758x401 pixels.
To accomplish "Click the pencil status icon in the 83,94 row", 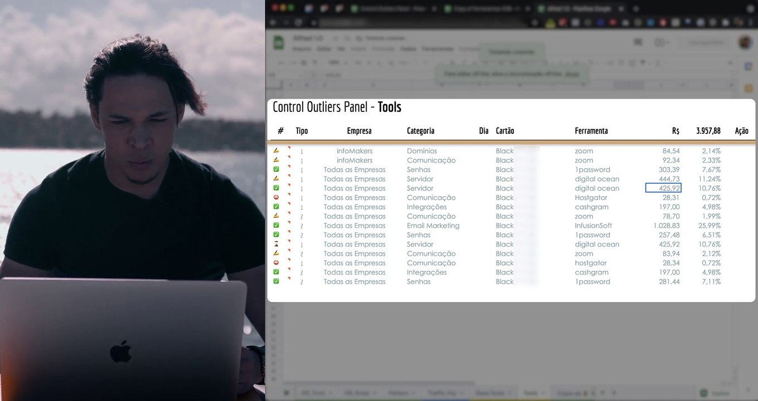I will click(276, 253).
